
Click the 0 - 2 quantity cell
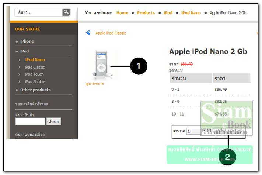click(x=175, y=89)
